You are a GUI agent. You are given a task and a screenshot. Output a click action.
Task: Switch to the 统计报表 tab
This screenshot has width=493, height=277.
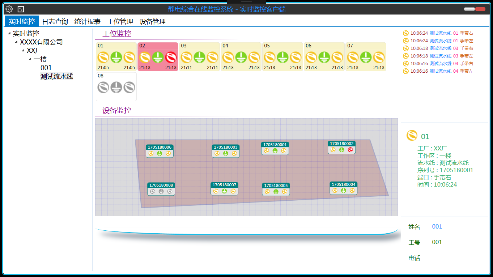click(x=88, y=22)
